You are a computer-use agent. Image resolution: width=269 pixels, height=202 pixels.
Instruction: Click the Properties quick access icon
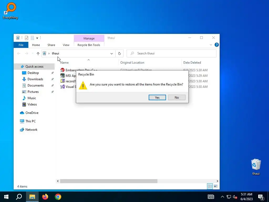coord(27,38)
